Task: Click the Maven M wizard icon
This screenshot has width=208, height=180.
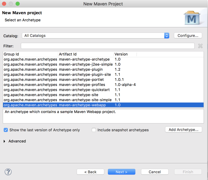Action: tap(192, 18)
